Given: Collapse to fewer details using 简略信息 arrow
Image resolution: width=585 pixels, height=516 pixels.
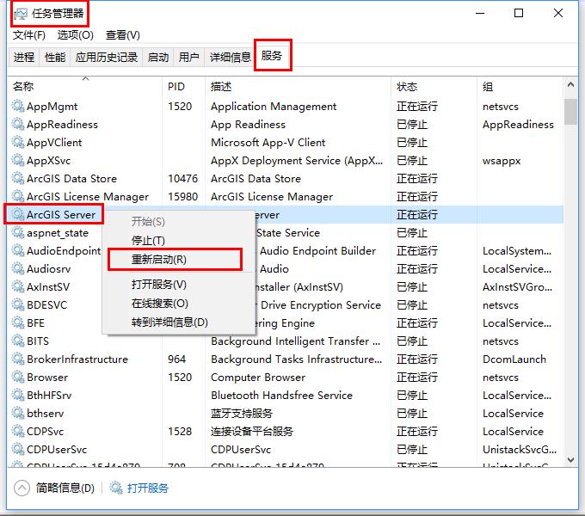Looking at the screenshot, I should [x=22, y=488].
